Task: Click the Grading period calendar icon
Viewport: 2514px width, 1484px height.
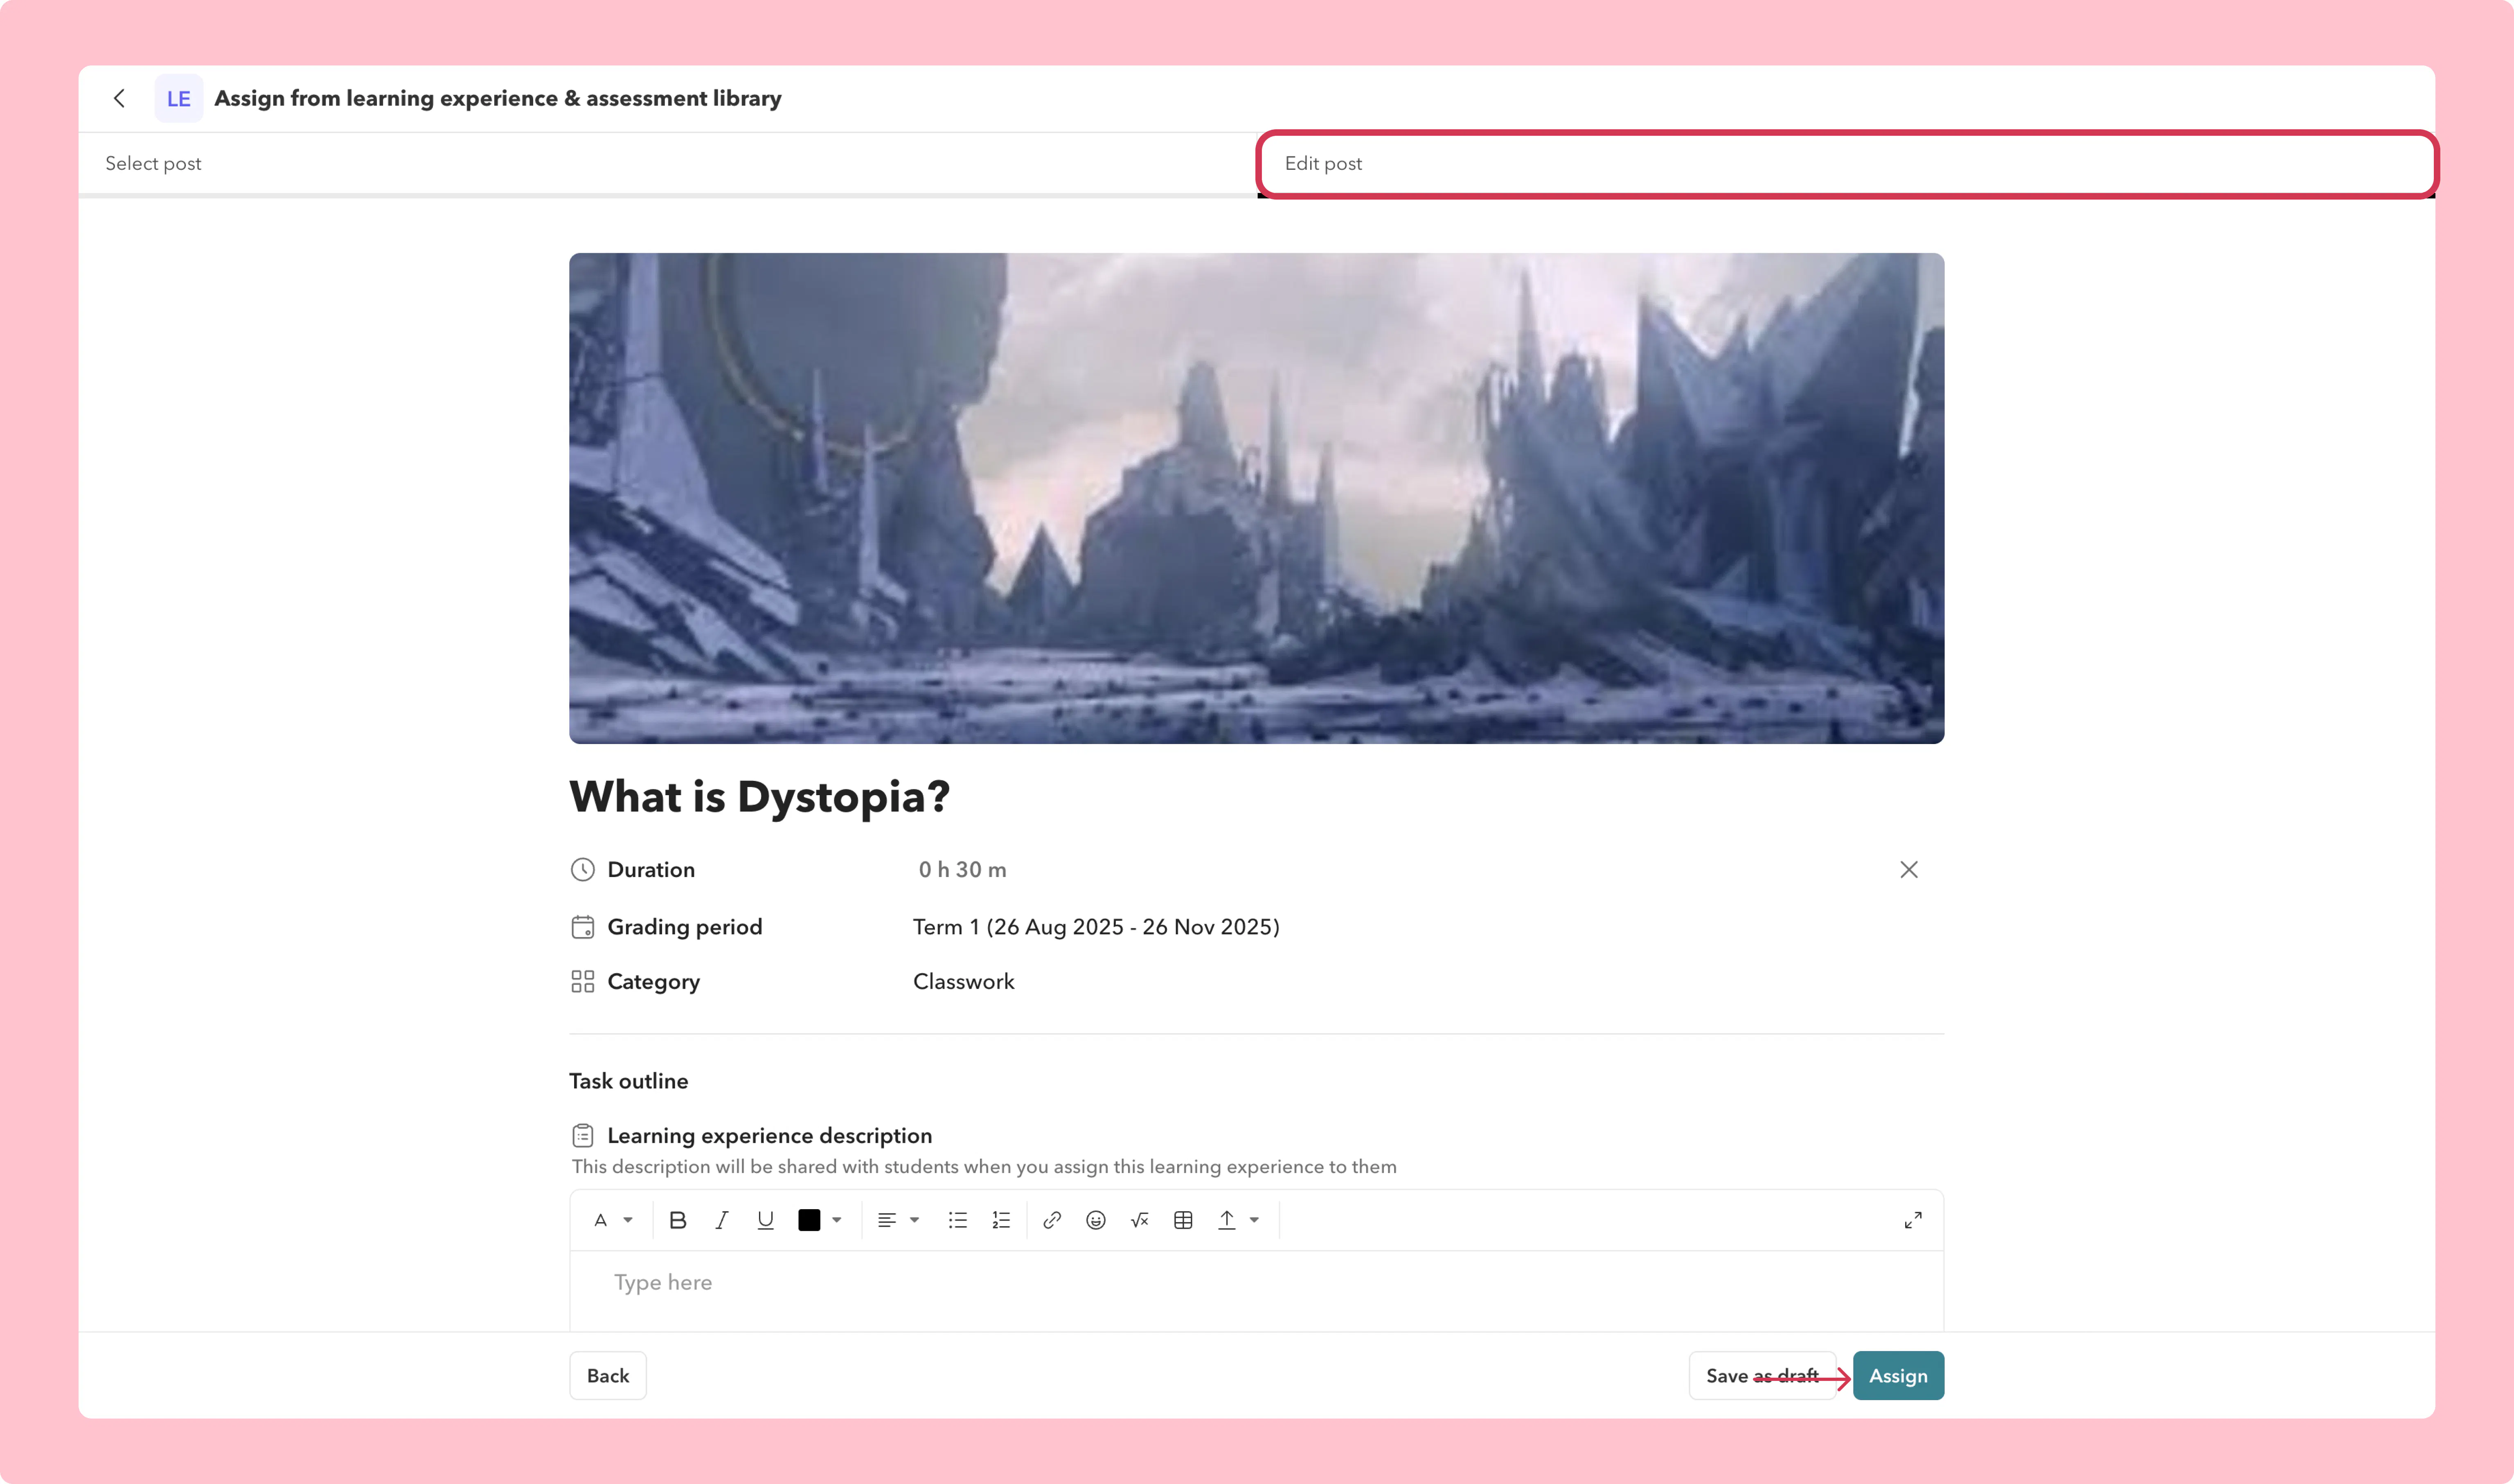Action: tap(582, 927)
